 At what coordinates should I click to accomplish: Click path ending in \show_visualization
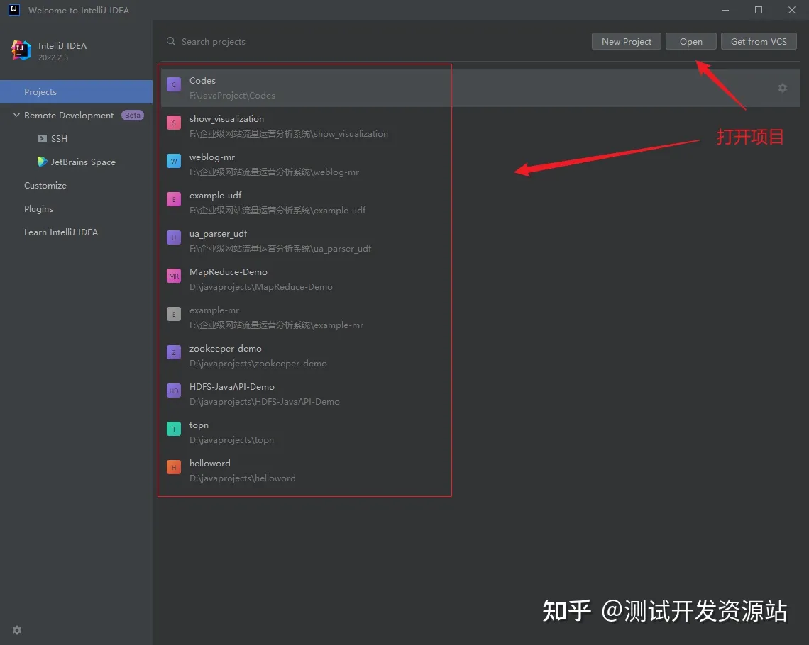coord(289,133)
